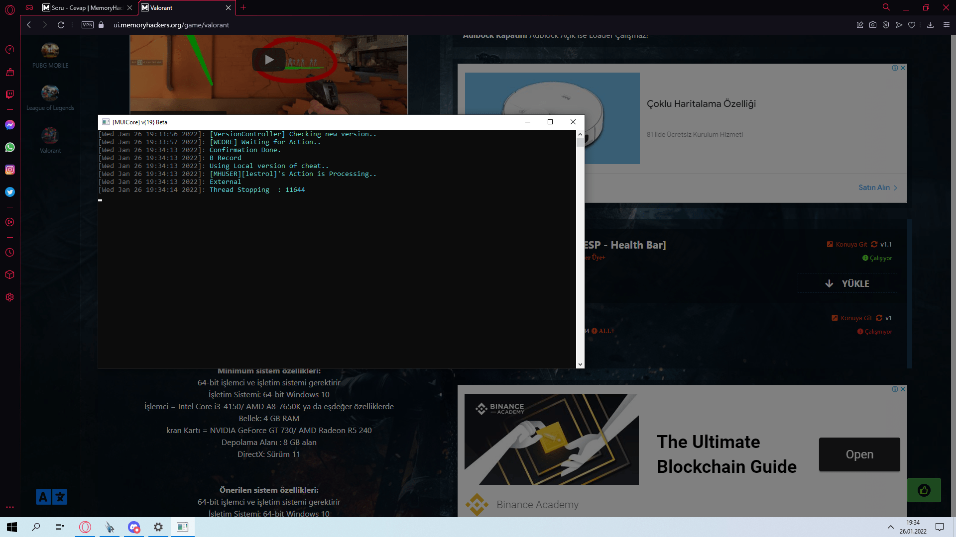Close the Soru - Cevap tab
Image resolution: width=956 pixels, height=537 pixels.
coord(130,8)
